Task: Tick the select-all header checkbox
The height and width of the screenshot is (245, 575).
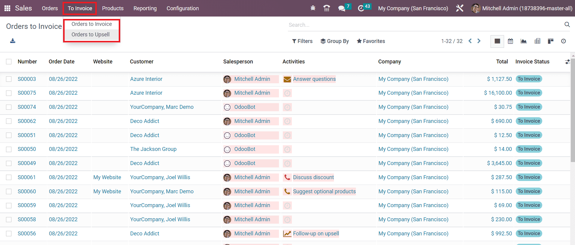Action: pos(9,62)
